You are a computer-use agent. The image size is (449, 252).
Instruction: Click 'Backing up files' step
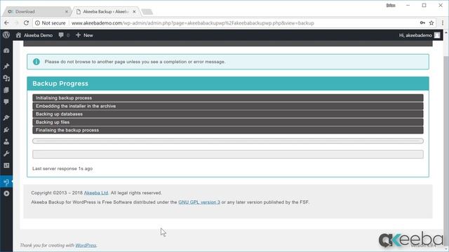click(228, 122)
